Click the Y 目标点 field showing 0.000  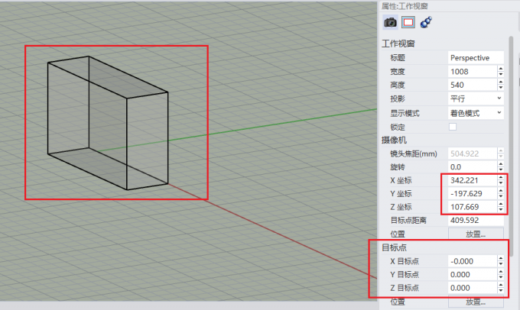[x=473, y=275]
